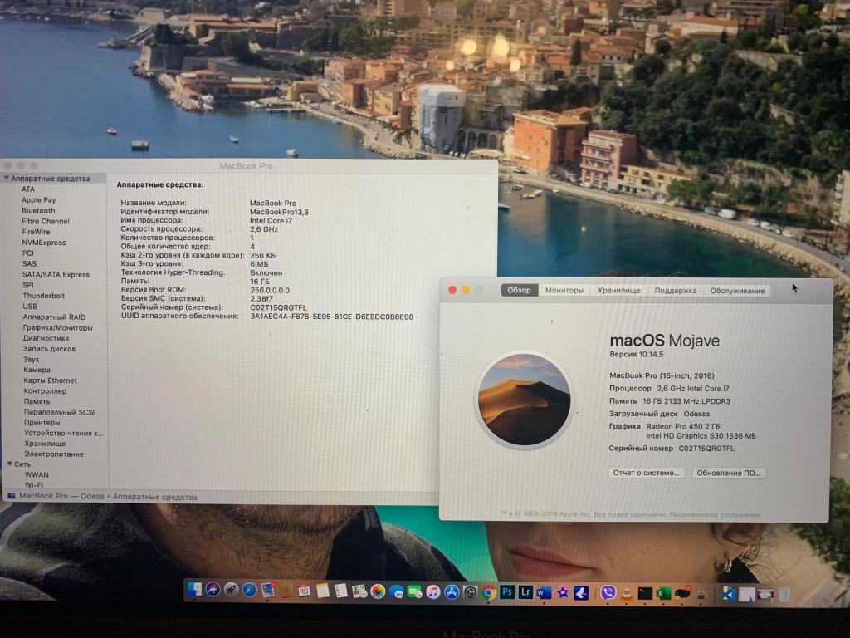Click the SMC version value 2.38f7
This screenshot has height=638, width=850.
tap(261, 298)
